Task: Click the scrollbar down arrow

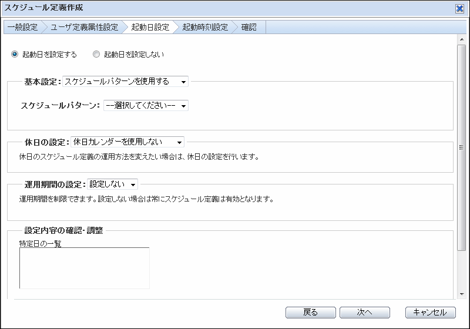Action: (461, 294)
